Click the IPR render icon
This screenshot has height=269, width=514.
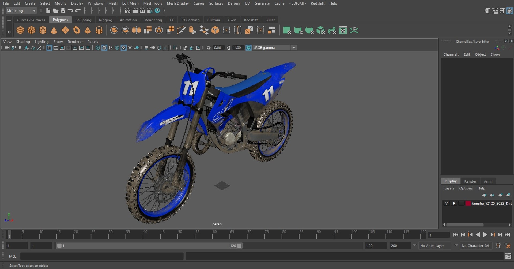(x=142, y=10)
